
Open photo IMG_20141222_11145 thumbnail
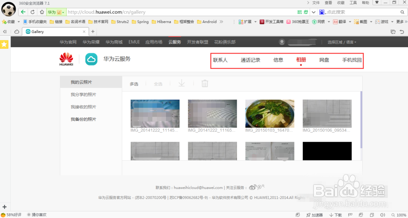pyautogui.click(x=155, y=114)
